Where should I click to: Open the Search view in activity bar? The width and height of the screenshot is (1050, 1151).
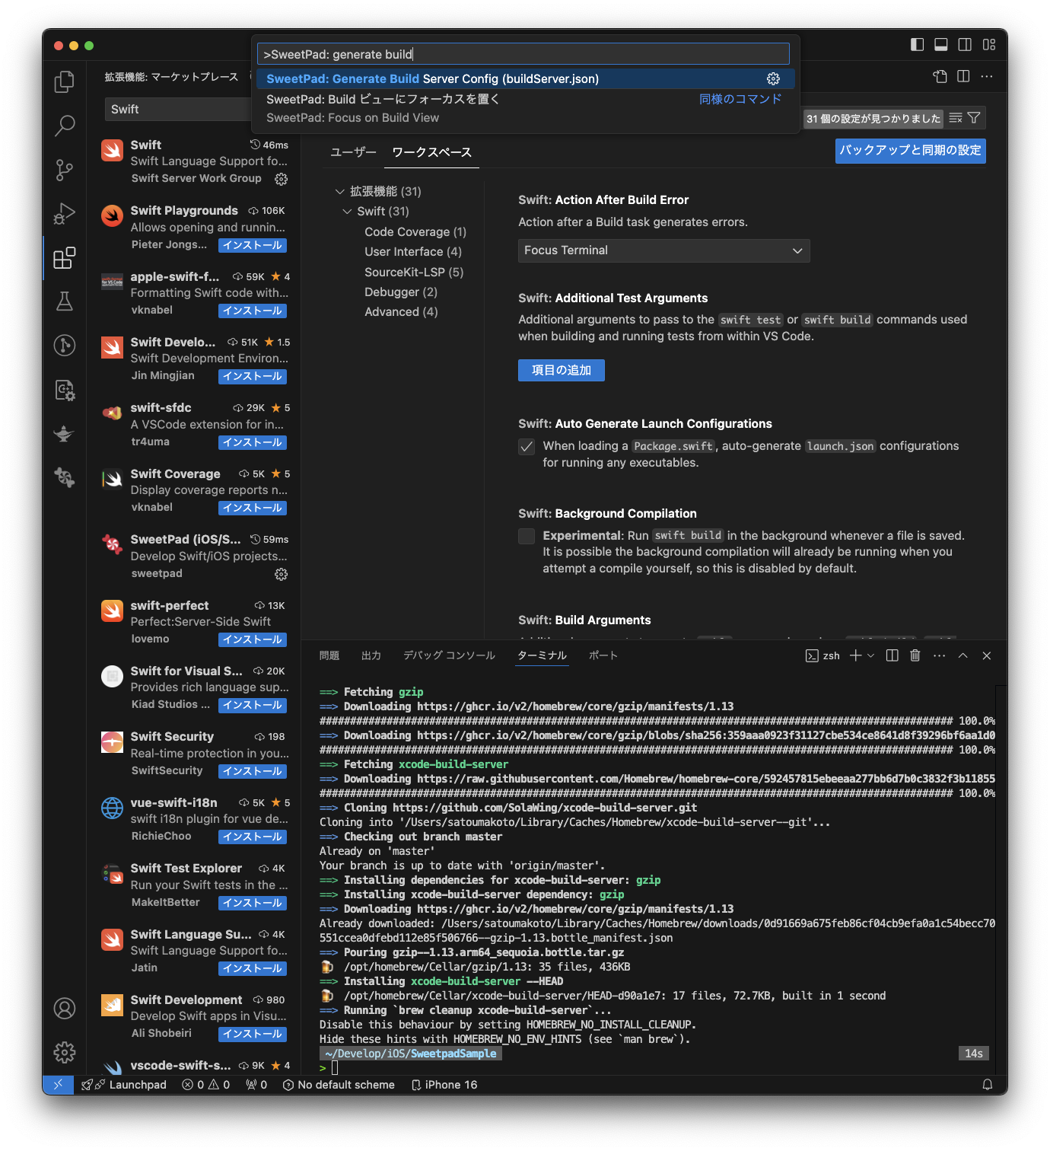(65, 126)
